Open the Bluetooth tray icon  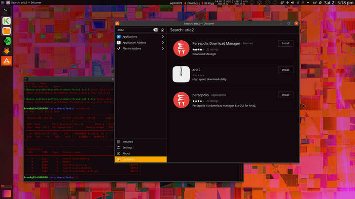[298, 3]
